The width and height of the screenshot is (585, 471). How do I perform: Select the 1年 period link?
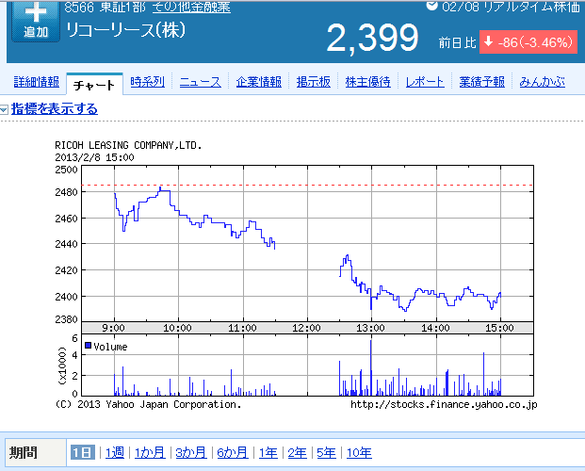pos(268,453)
